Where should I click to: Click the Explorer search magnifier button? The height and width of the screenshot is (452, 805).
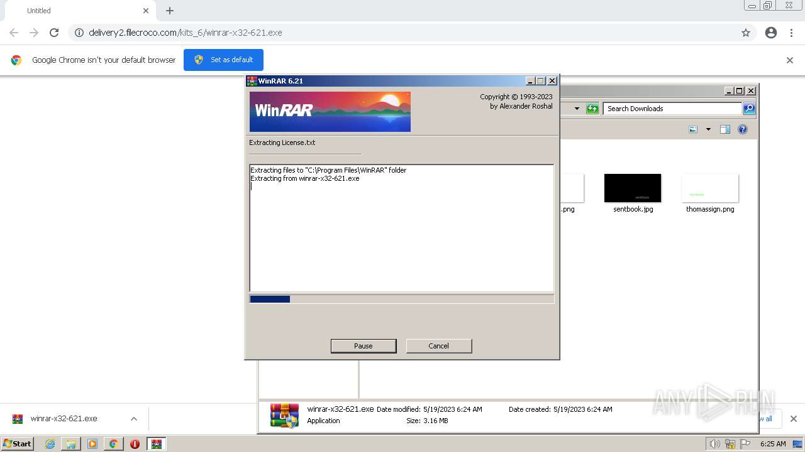point(748,109)
